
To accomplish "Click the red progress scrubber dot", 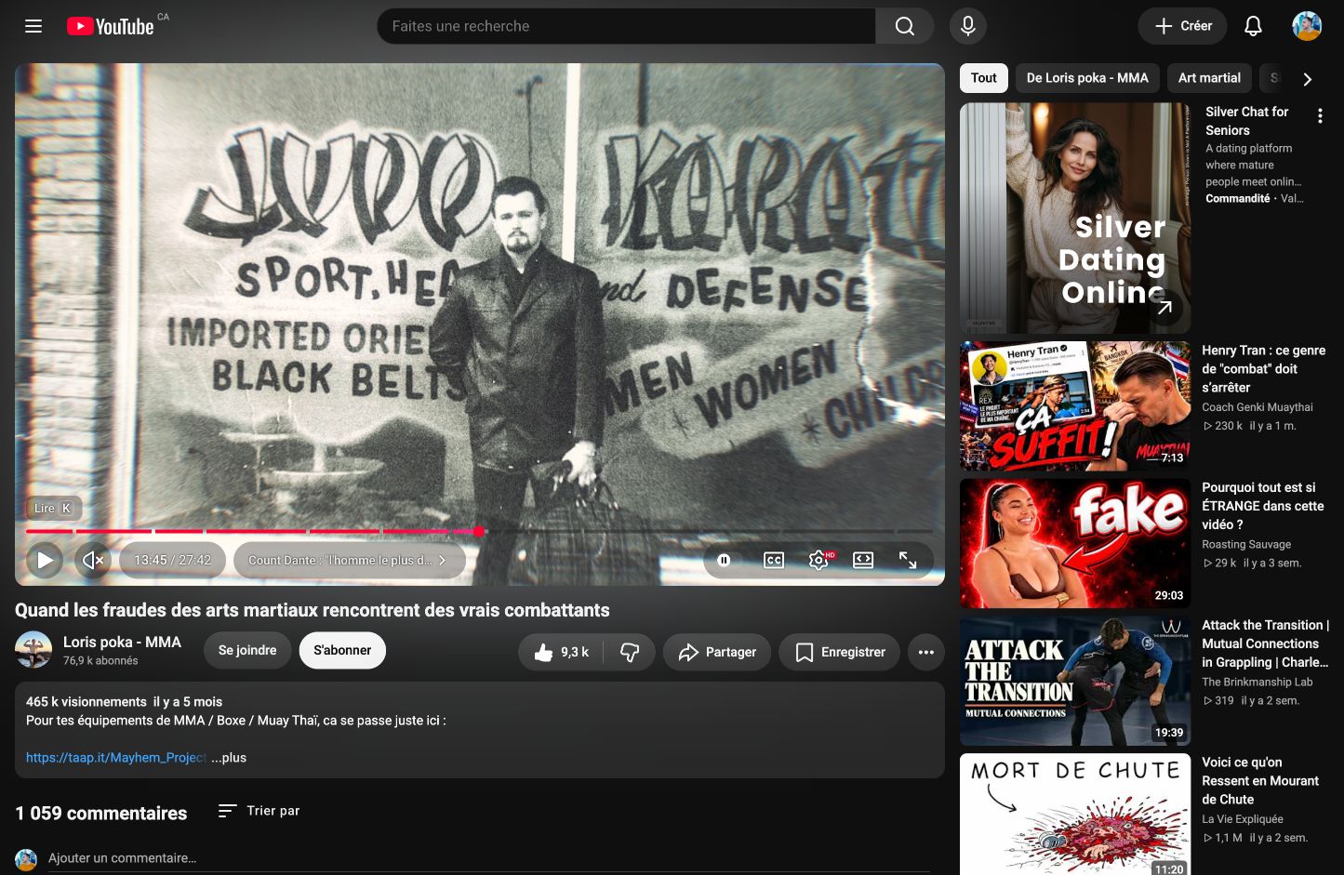I will 479,532.
